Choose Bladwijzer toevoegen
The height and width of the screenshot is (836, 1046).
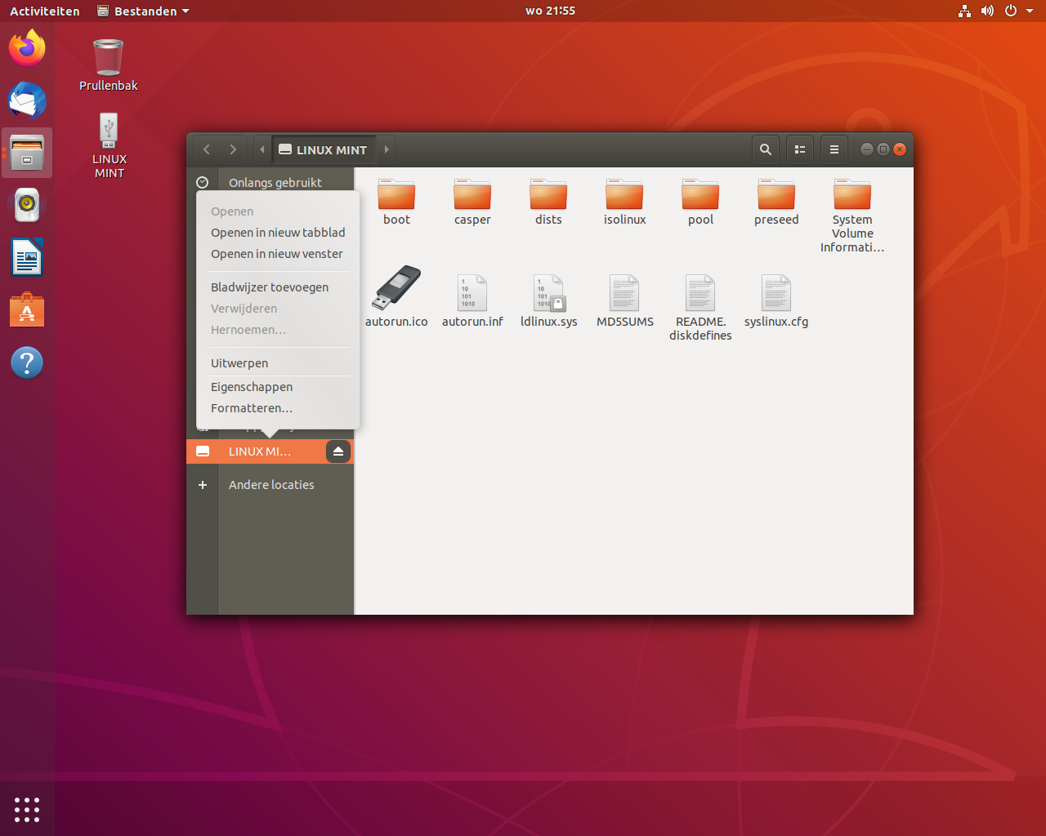(278, 287)
